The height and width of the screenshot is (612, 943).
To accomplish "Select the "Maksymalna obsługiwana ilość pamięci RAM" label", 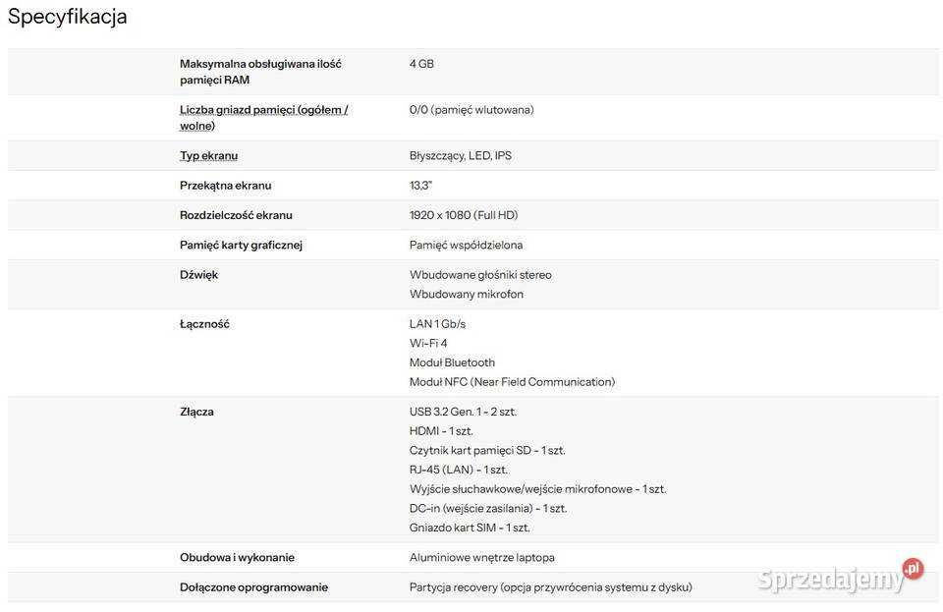I will (x=260, y=72).
